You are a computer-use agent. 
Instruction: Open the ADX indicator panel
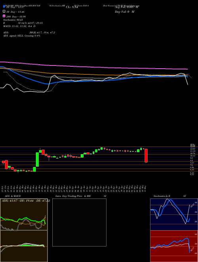pos(24,214)
